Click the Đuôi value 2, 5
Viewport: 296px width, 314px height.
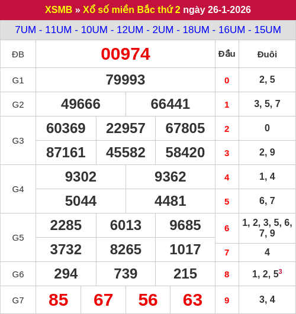267,80
